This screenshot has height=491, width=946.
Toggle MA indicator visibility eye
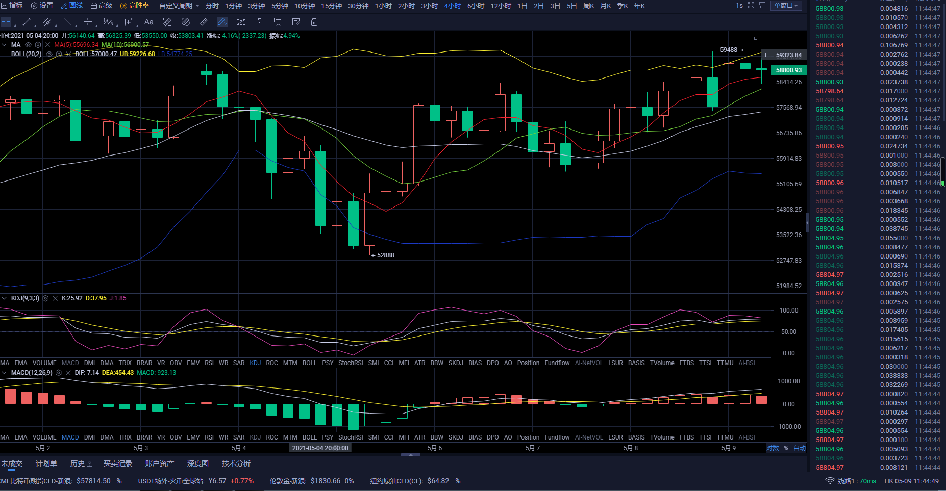point(29,45)
